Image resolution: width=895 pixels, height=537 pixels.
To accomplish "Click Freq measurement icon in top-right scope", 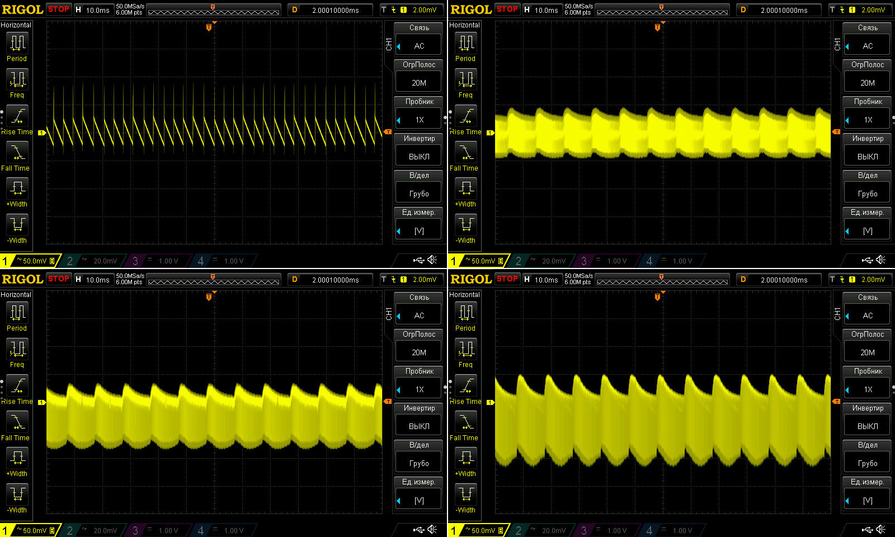I will tap(465, 80).
